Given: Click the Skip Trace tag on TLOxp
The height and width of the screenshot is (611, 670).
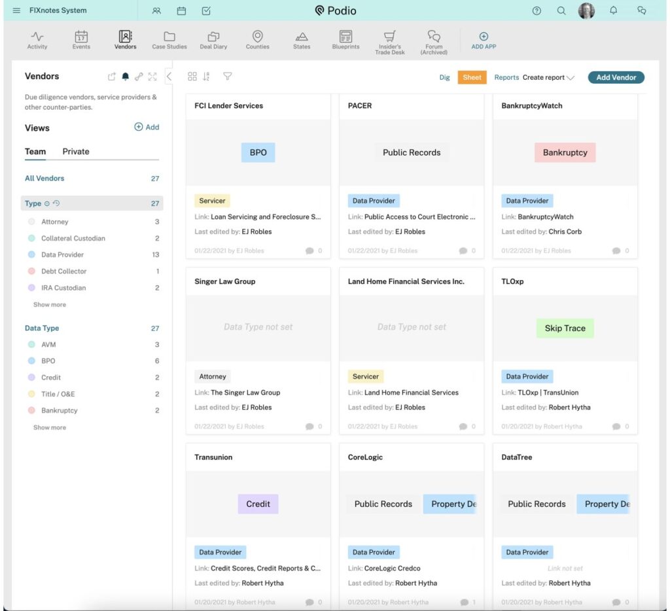Looking at the screenshot, I should coord(565,328).
